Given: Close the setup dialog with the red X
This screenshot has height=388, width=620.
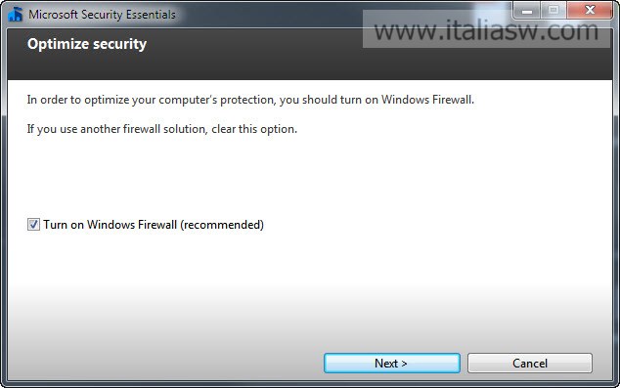Looking at the screenshot, I should [x=590, y=11].
